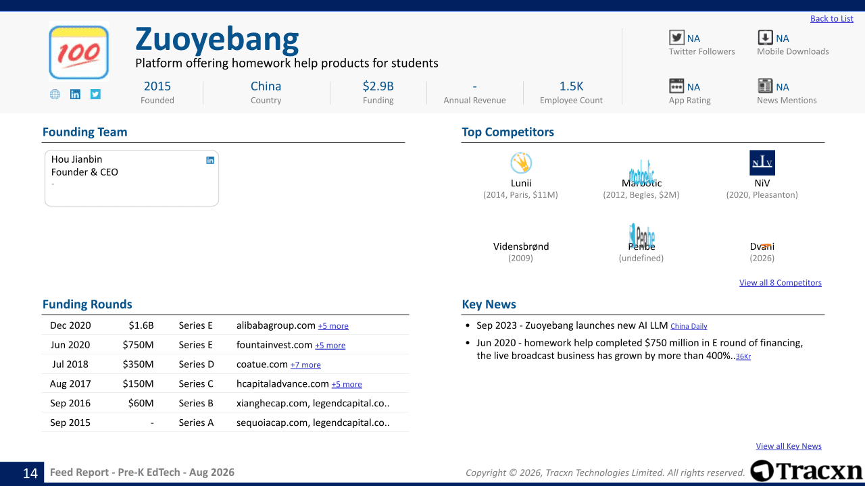The height and width of the screenshot is (486, 865).
Task: Click Hou Jianbin's LinkedIn icon
Action: (210, 160)
